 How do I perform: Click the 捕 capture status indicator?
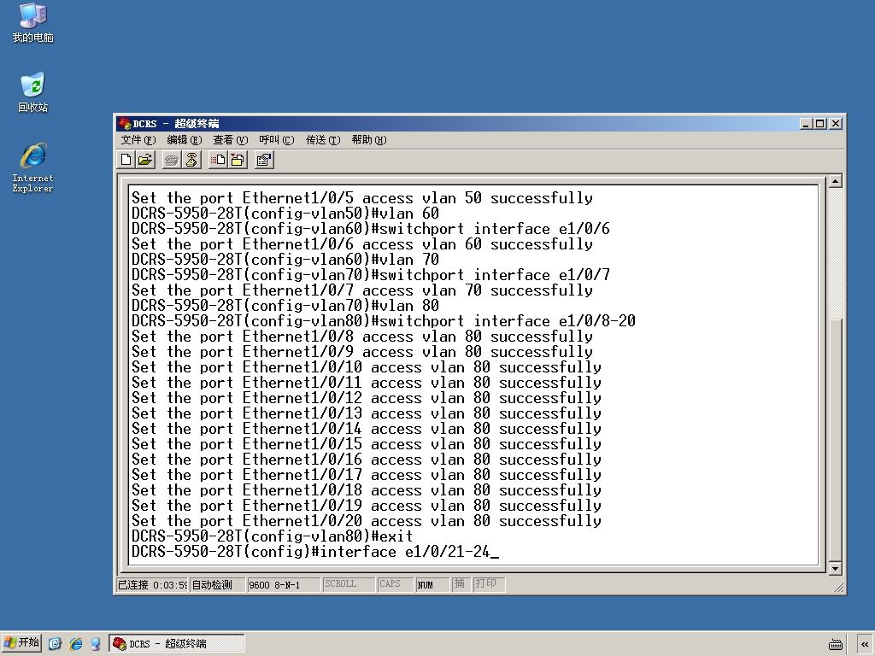[461, 584]
